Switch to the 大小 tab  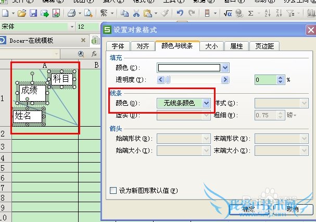[211, 46]
